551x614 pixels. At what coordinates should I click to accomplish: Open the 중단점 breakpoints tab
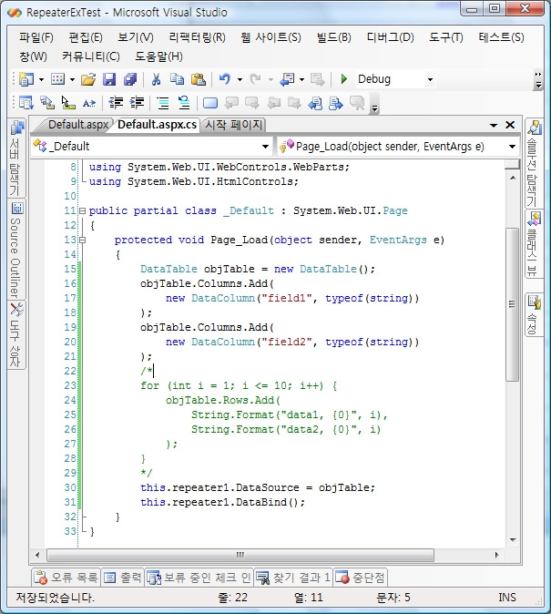pos(361,578)
